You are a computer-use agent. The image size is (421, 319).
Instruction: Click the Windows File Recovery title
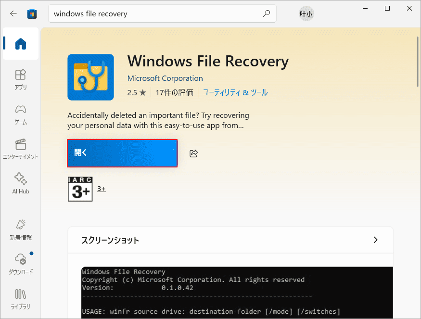208,61
